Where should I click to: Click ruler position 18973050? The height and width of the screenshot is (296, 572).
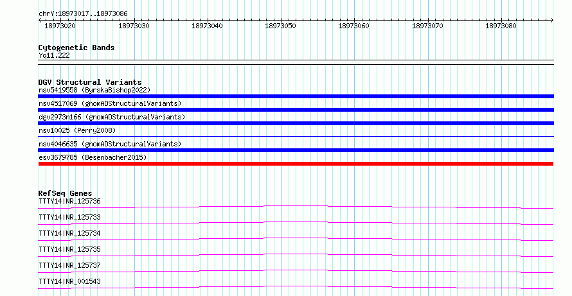pos(280,26)
